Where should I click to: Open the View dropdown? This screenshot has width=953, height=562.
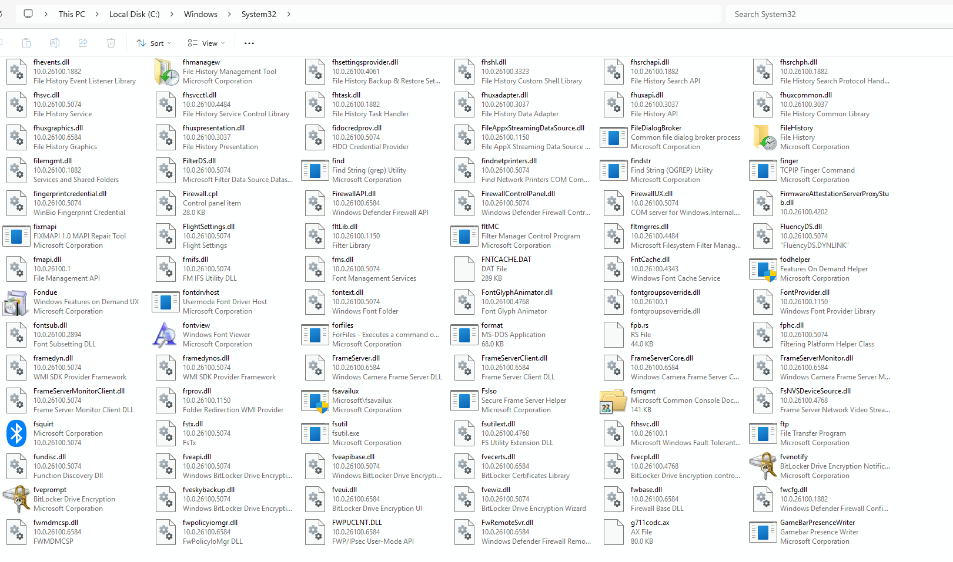pos(206,43)
